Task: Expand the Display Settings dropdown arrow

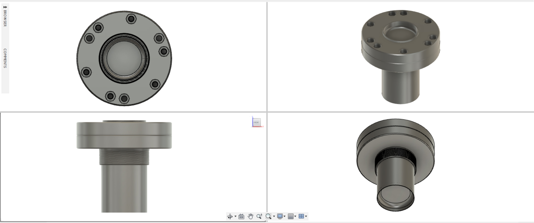Action: click(285, 216)
